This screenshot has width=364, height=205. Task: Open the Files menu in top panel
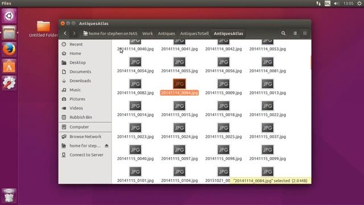6,3
